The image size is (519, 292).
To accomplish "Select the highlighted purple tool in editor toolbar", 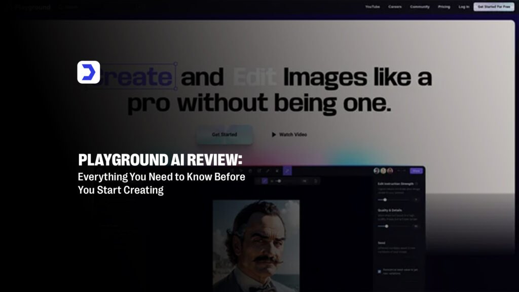I will [287, 171].
